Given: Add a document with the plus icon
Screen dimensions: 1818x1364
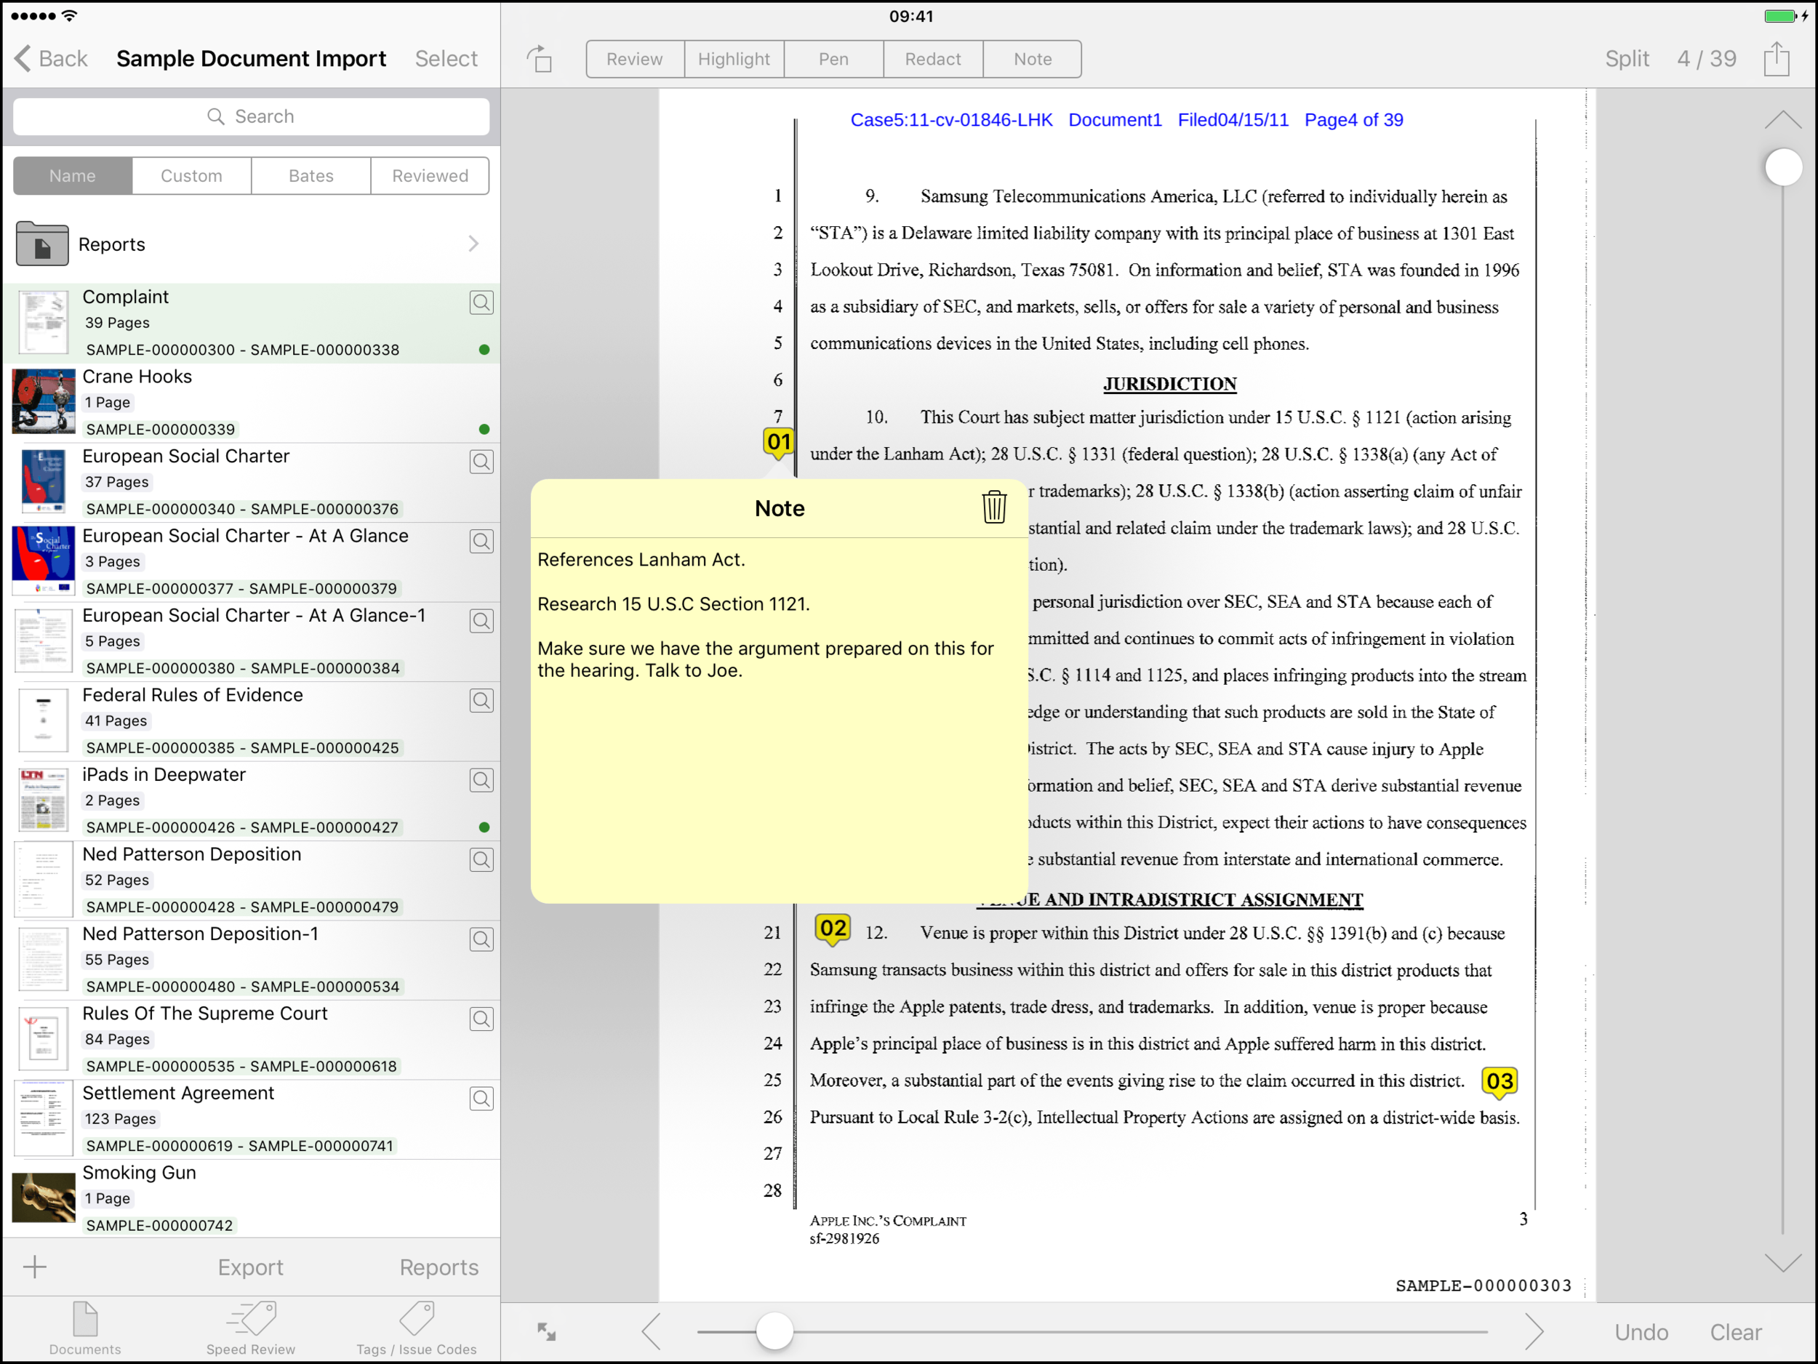Looking at the screenshot, I should click(34, 1267).
